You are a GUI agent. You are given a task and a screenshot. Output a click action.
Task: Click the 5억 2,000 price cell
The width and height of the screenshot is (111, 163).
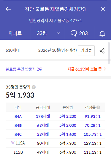[68, 125]
